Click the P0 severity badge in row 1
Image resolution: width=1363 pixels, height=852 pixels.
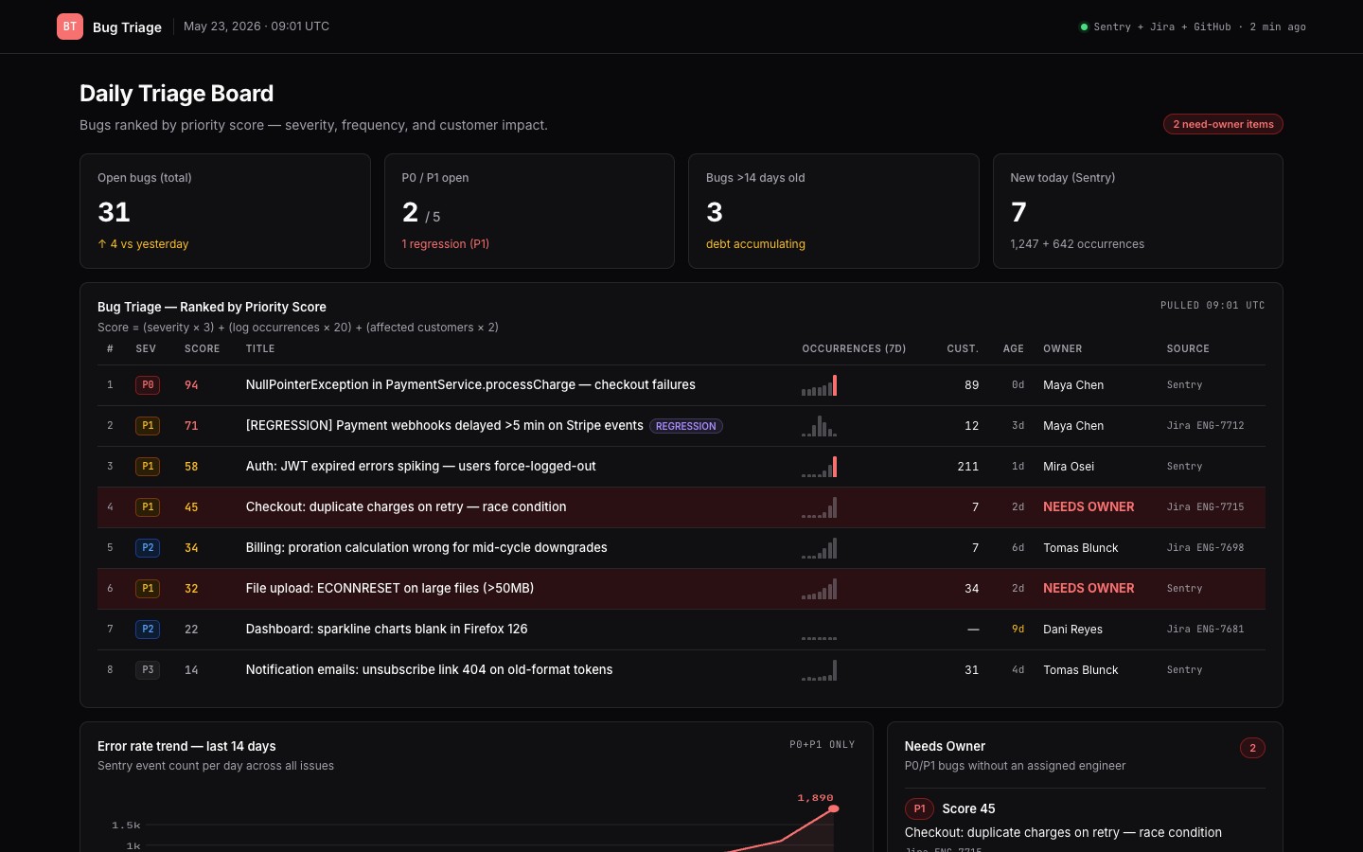148,385
